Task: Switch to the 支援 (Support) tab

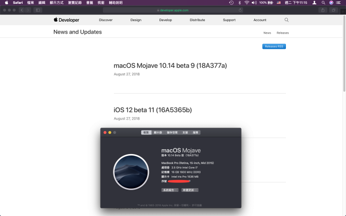Action: (185, 132)
